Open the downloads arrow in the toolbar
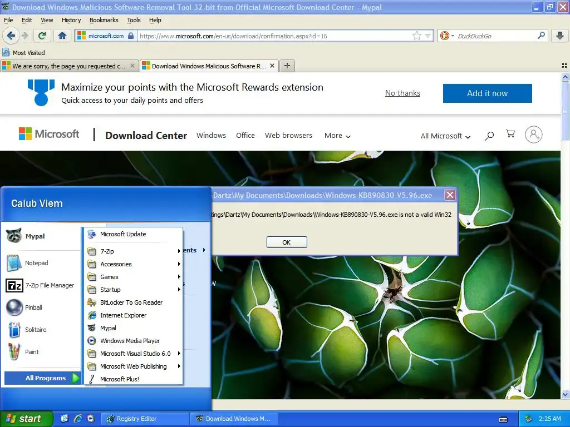The height and width of the screenshot is (427, 570). (x=560, y=36)
